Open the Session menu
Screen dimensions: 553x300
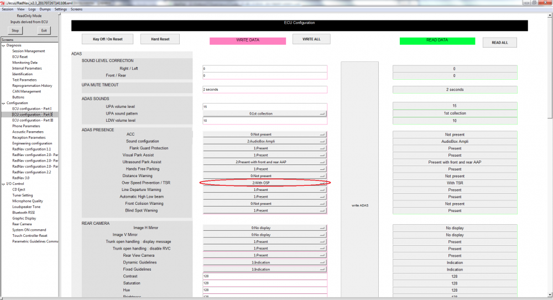(x=7, y=9)
